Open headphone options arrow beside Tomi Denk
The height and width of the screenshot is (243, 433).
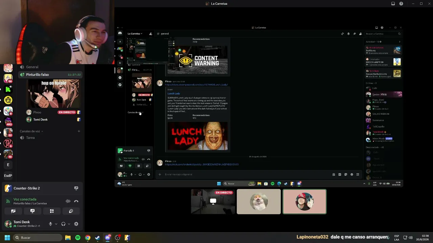69,224
